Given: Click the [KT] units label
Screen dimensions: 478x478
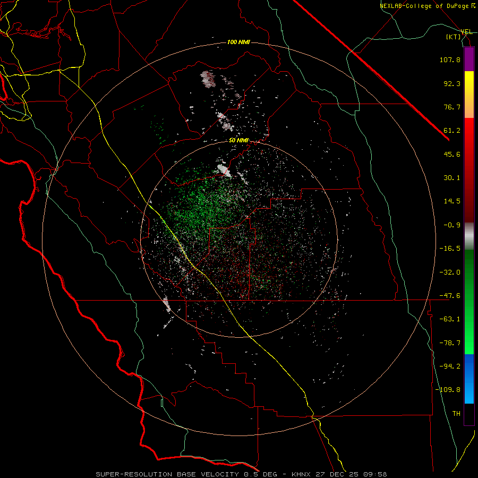Looking at the screenshot, I should (x=454, y=37).
